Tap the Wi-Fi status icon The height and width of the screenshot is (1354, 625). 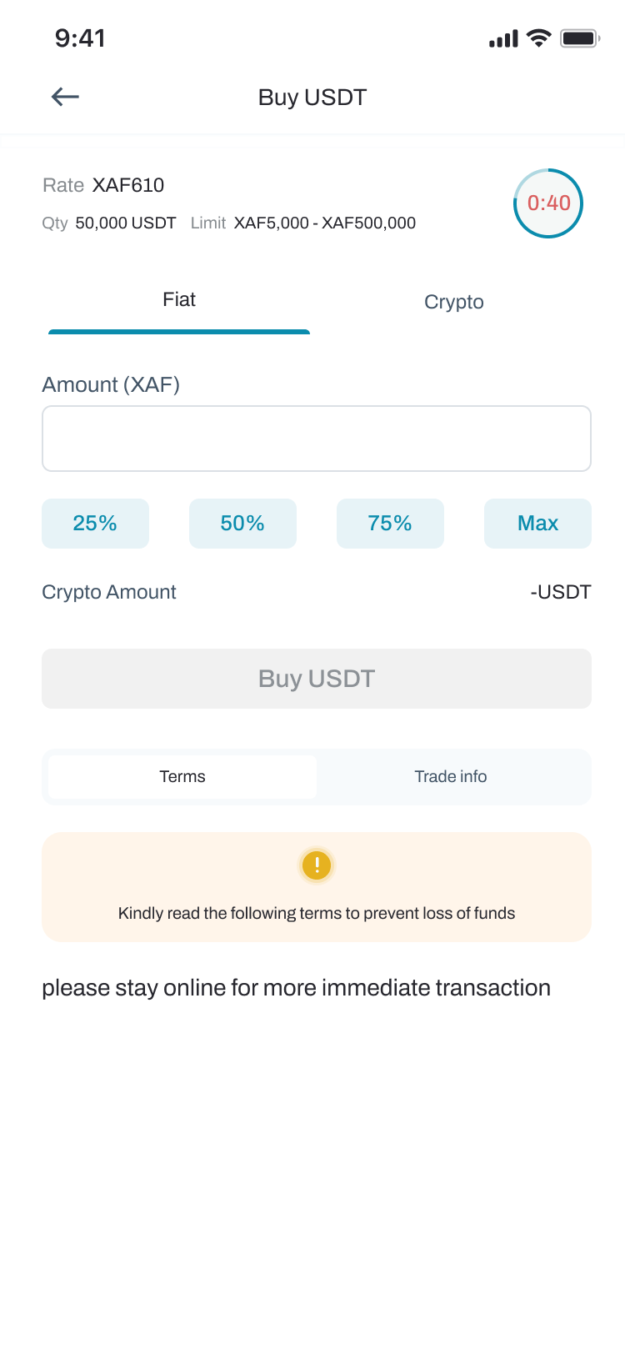[x=539, y=38]
